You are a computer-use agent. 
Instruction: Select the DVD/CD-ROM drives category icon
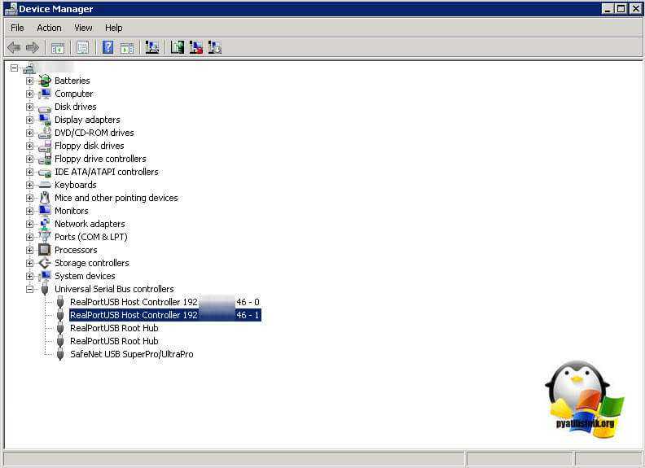(x=45, y=133)
